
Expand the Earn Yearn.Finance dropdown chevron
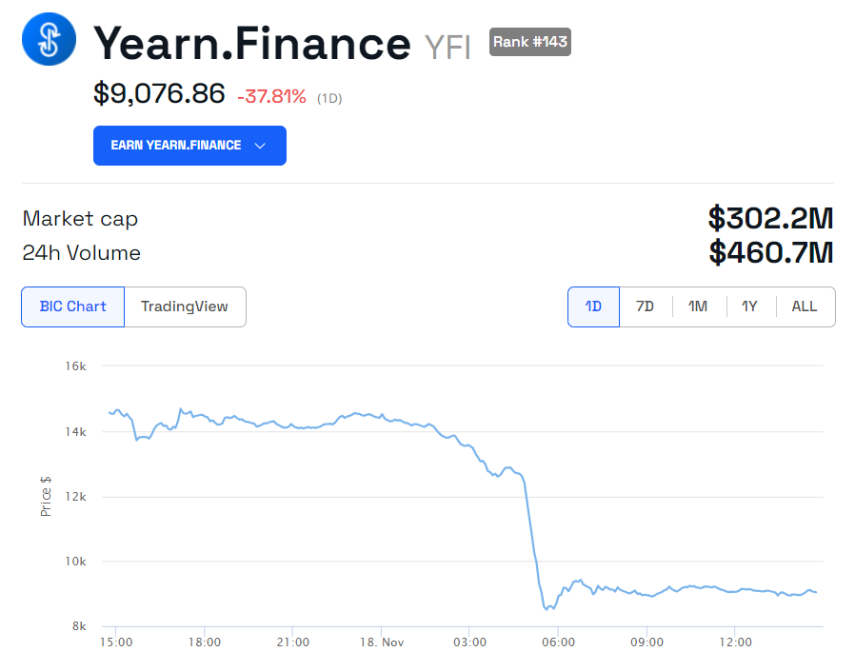point(260,146)
